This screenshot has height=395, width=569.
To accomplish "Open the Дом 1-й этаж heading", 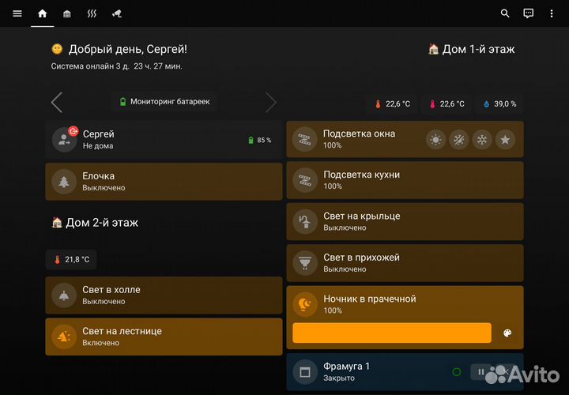I will pyautogui.click(x=471, y=49).
